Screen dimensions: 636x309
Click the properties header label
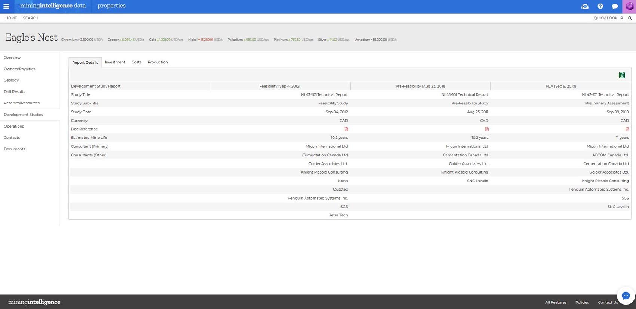pyautogui.click(x=111, y=6)
